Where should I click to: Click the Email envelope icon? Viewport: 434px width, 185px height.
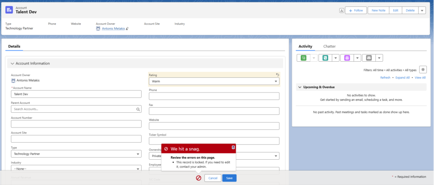(x=369, y=58)
